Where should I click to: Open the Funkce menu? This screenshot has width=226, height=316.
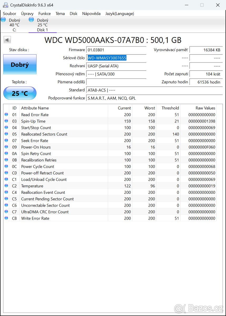tap(45, 13)
